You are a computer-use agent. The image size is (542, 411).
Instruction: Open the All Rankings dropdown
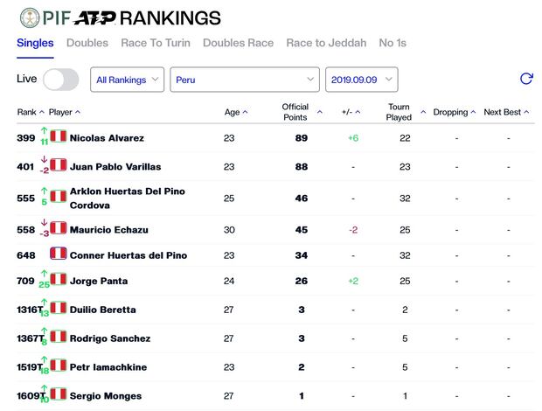[x=128, y=80]
